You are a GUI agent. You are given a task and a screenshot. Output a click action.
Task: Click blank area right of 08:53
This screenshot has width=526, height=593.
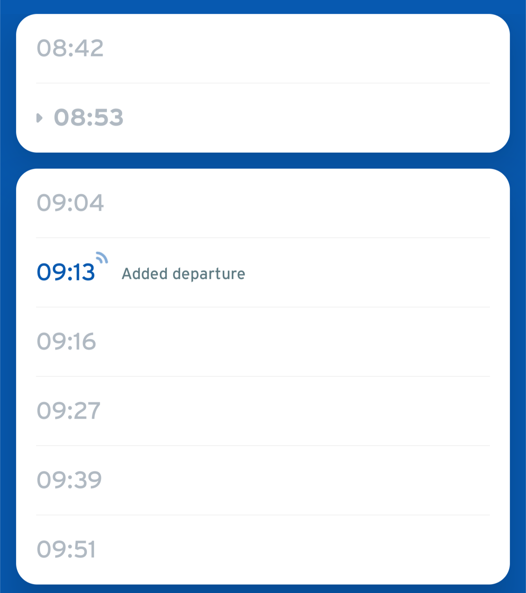(307, 118)
